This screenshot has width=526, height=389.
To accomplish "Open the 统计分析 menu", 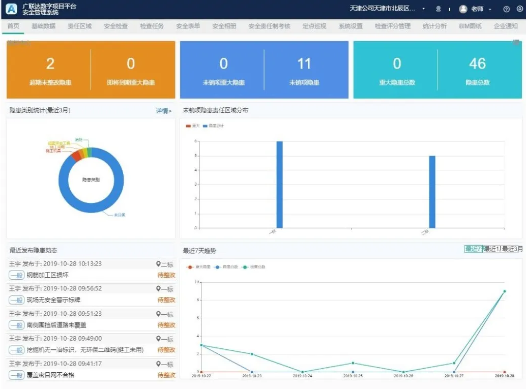I will [x=434, y=26].
